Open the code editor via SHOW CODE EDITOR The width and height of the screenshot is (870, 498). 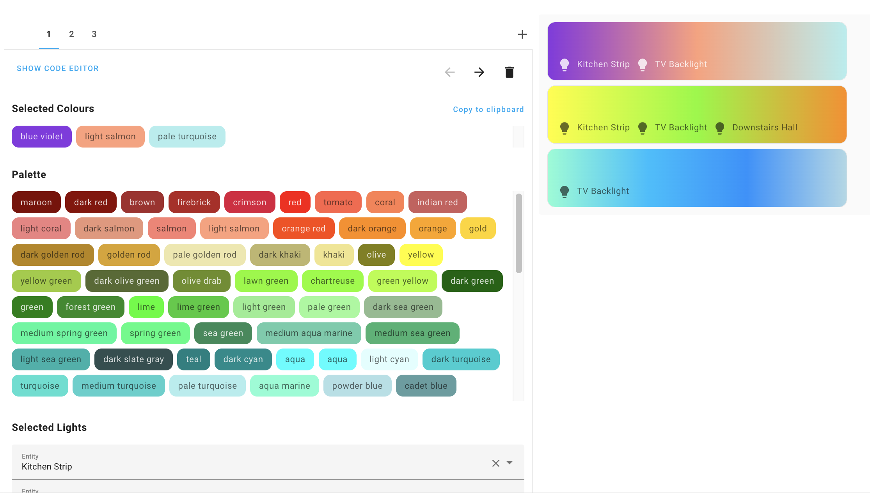[57, 68]
